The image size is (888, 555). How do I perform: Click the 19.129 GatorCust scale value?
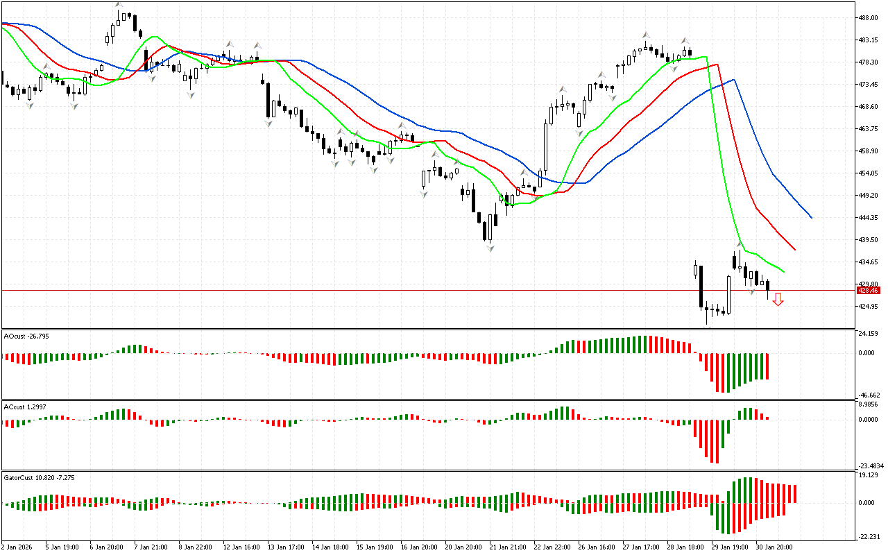click(869, 475)
